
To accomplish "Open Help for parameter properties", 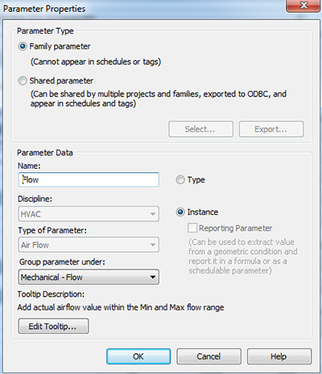I will [x=279, y=356].
